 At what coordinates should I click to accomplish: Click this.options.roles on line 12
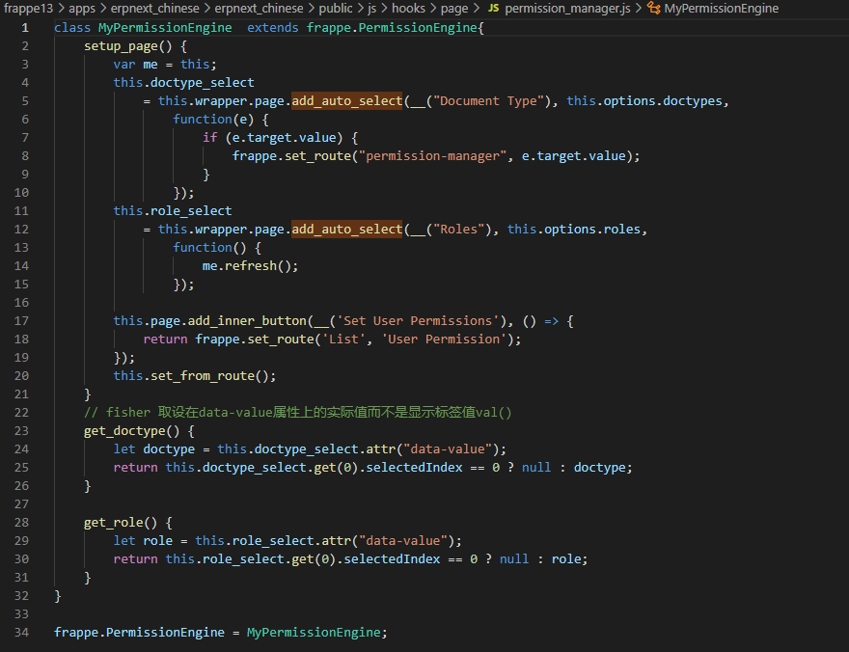pyautogui.click(x=574, y=230)
